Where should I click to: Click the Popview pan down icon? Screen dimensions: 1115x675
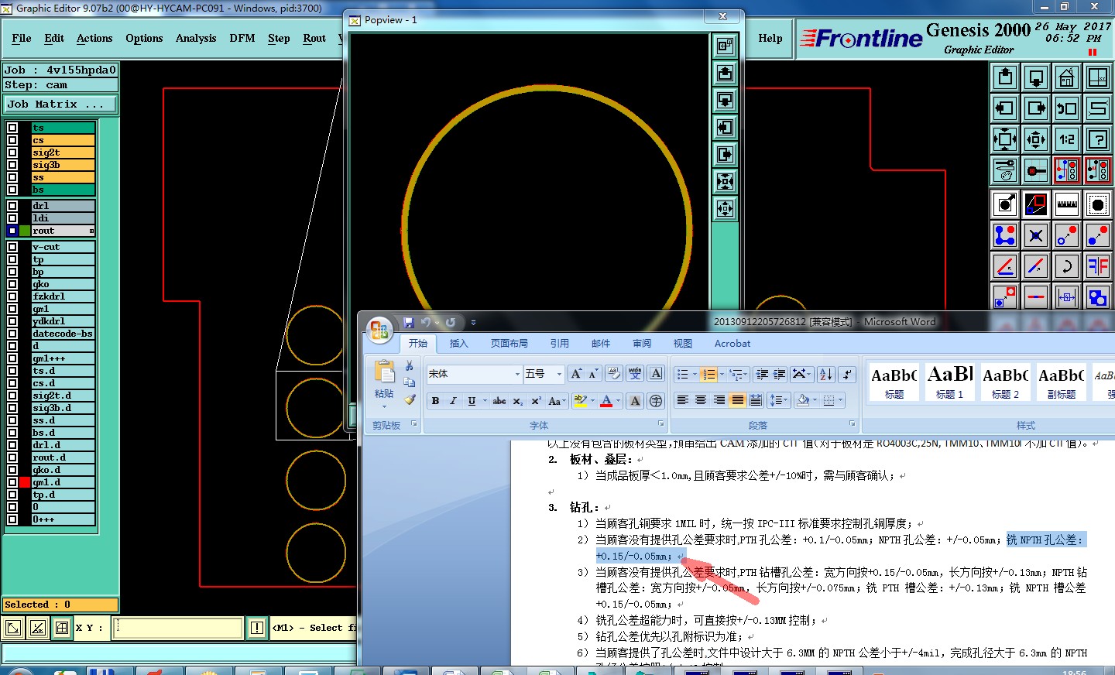click(725, 101)
